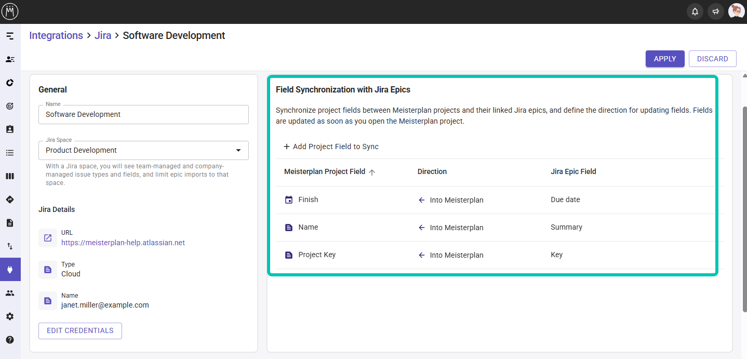Open the notifications bell
The image size is (747, 359).
click(695, 11)
